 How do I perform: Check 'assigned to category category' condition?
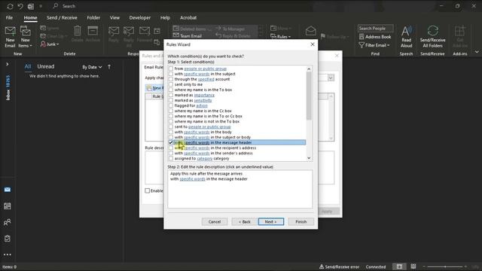(x=171, y=159)
